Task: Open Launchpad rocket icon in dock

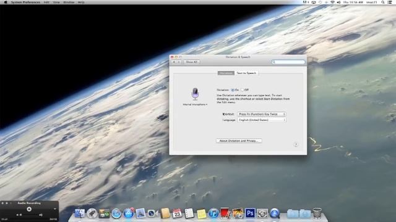Action: click(92, 213)
